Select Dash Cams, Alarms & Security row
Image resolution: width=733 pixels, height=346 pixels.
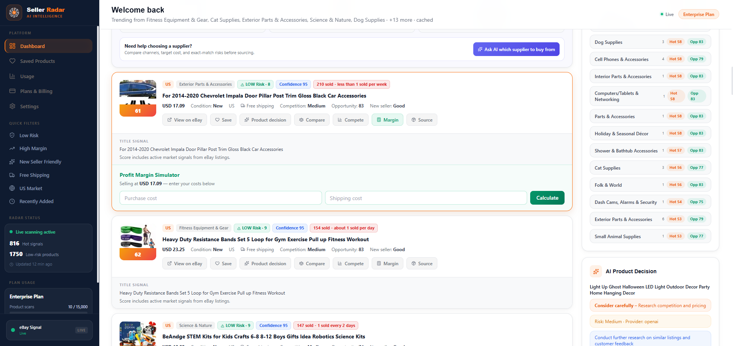tap(650, 202)
